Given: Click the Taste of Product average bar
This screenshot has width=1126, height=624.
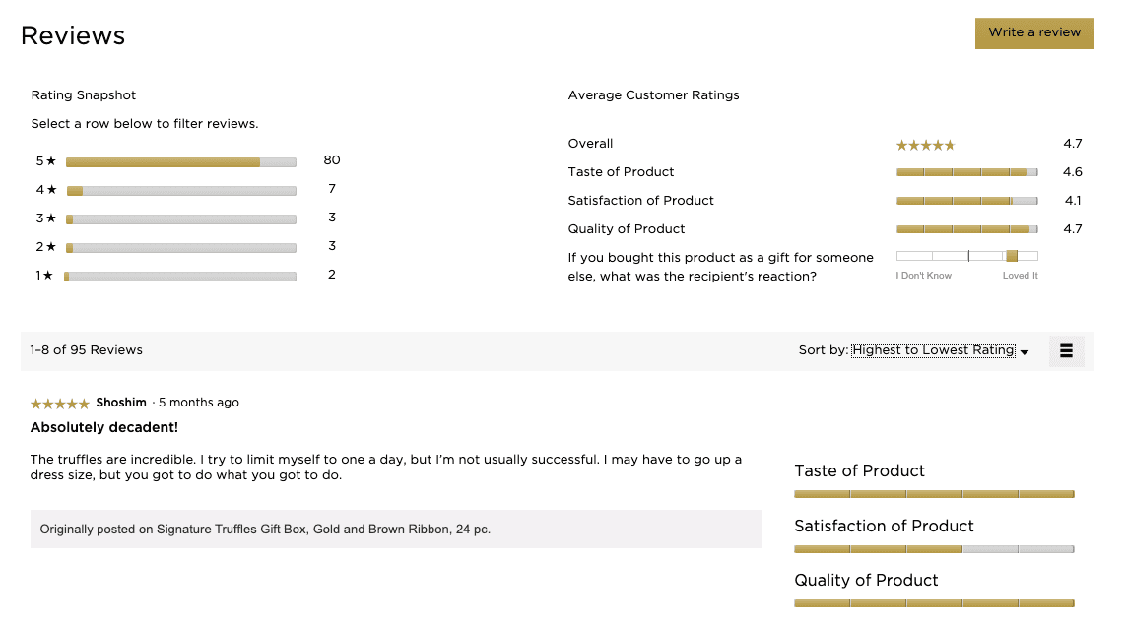Looking at the screenshot, I should (966, 172).
